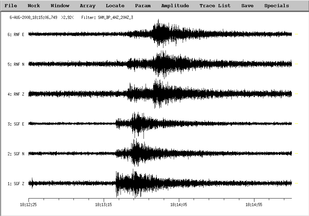The height and width of the screenshot is (216, 309).
Task: Click yellow marker right of RNF N trace
Action: (x=296, y=64)
